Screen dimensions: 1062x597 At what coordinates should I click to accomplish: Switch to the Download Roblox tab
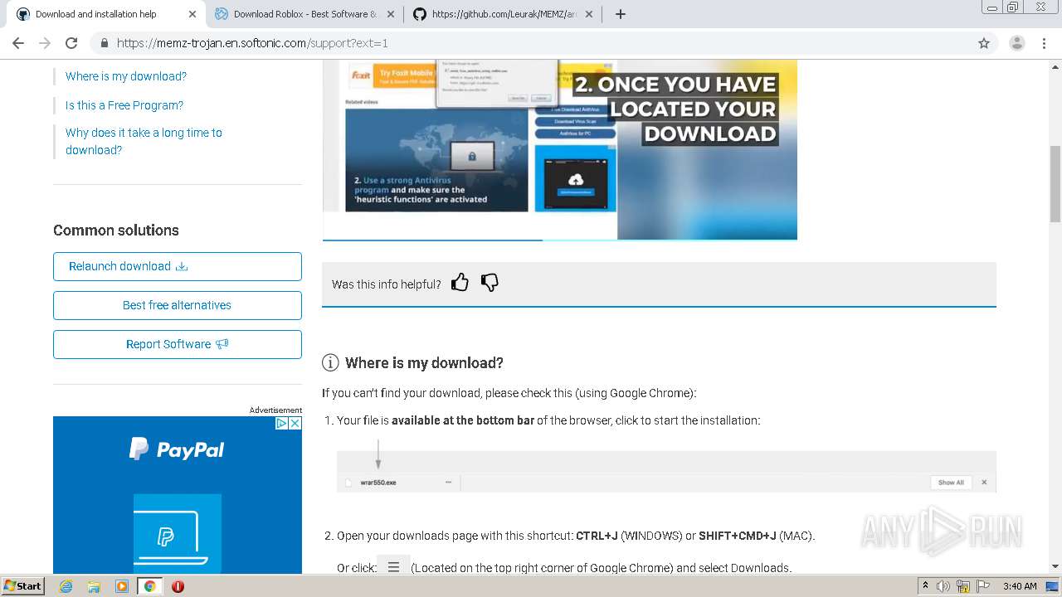coord(304,14)
